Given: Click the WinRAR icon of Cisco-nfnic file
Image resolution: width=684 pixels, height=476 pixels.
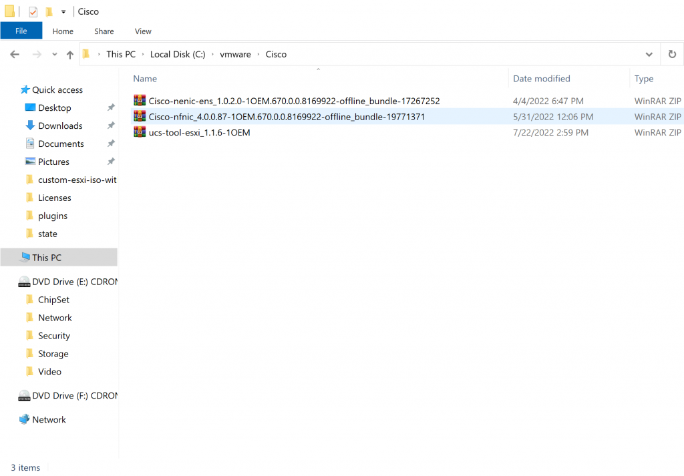Looking at the screenshot, I should tap(140, 116).
